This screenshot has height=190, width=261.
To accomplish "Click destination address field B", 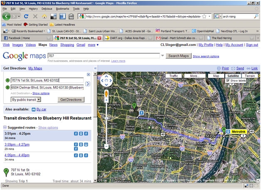I will point(47,87).
